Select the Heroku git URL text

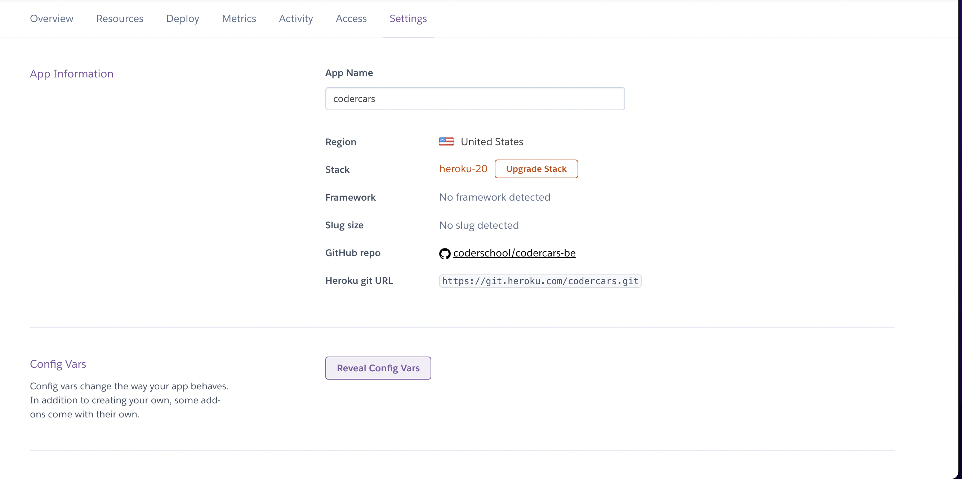(x=540, y=281)
